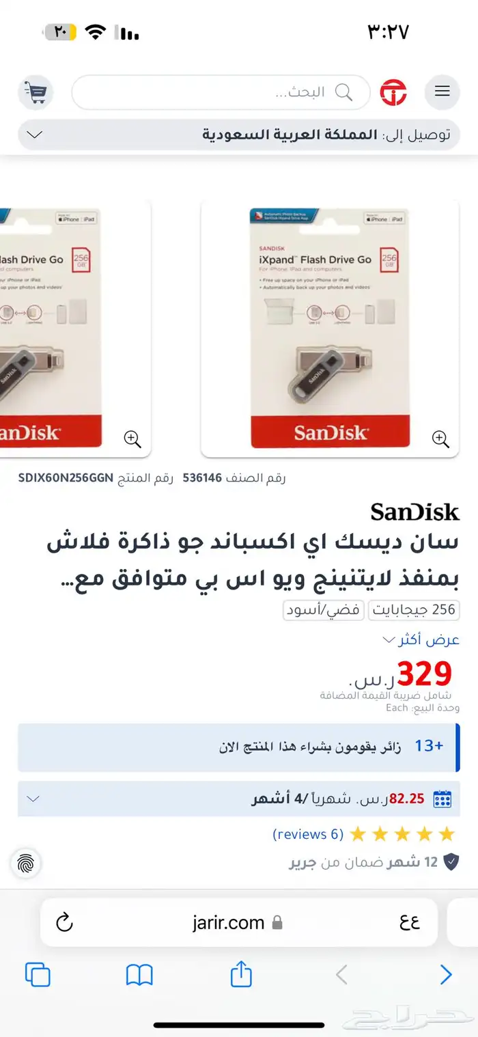Expand 'عرض أكثر' to show more
The image size is (478, 1037).
tap(421, 640)
